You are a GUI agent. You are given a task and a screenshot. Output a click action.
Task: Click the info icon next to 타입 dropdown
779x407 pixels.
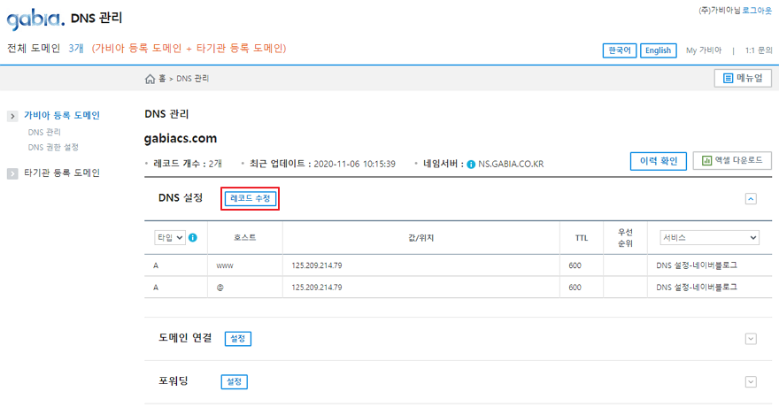[193, 238]
